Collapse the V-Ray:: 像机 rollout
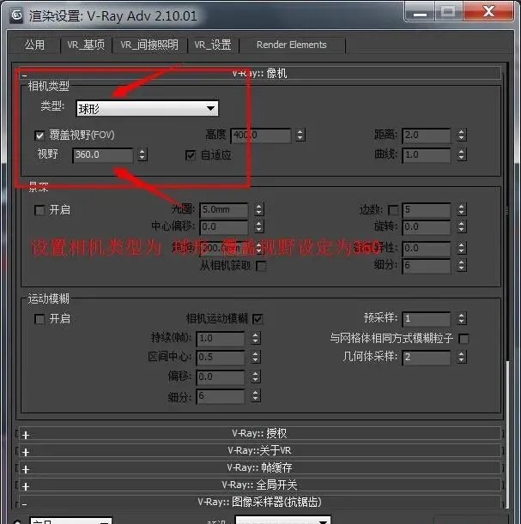521x524 pixels. click(x=259, y=73)
